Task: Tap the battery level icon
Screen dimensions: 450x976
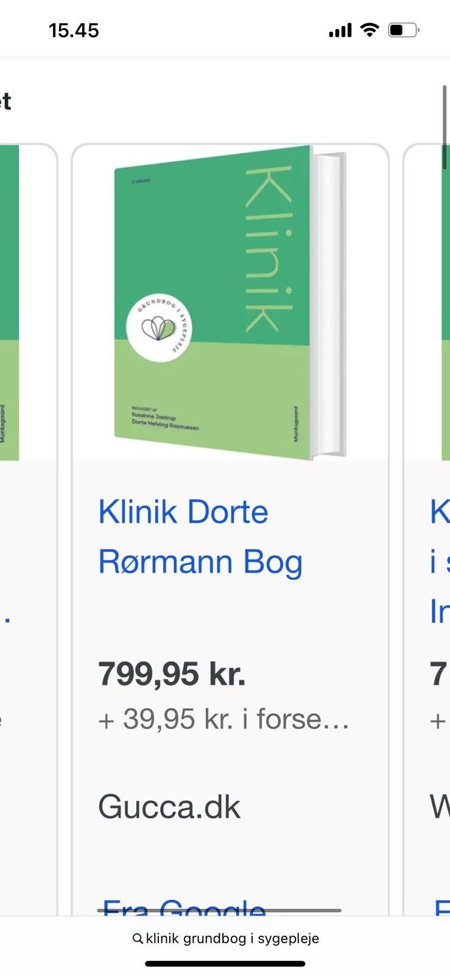Action: click(x=404, y=30)
